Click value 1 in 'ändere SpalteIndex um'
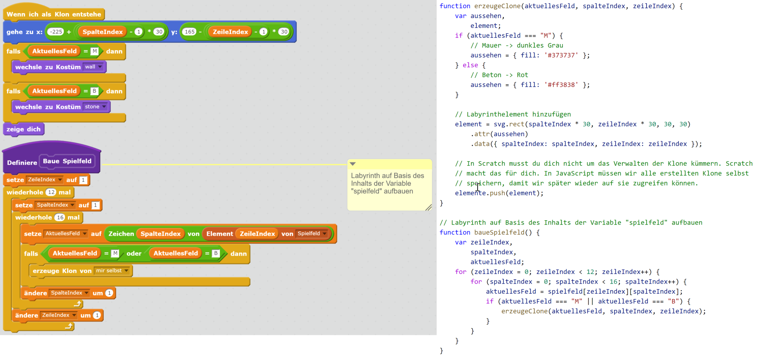The image size is (758, 356). (109, 293)
